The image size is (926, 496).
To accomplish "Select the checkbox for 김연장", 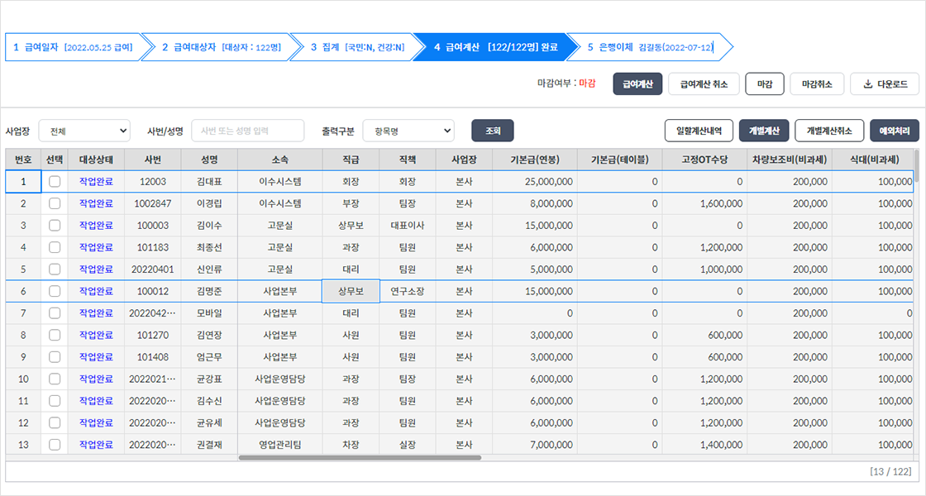I will pyautogui.click(x=55, y=335).
